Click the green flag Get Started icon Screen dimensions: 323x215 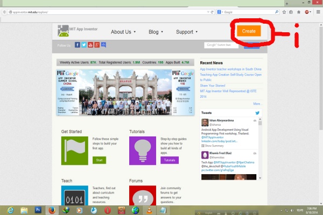[75, 150]
